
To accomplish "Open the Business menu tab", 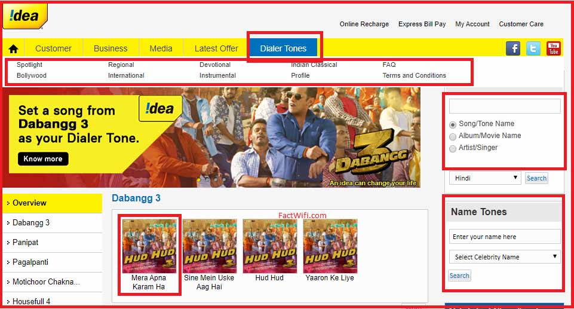I will [x=110, y=48].
